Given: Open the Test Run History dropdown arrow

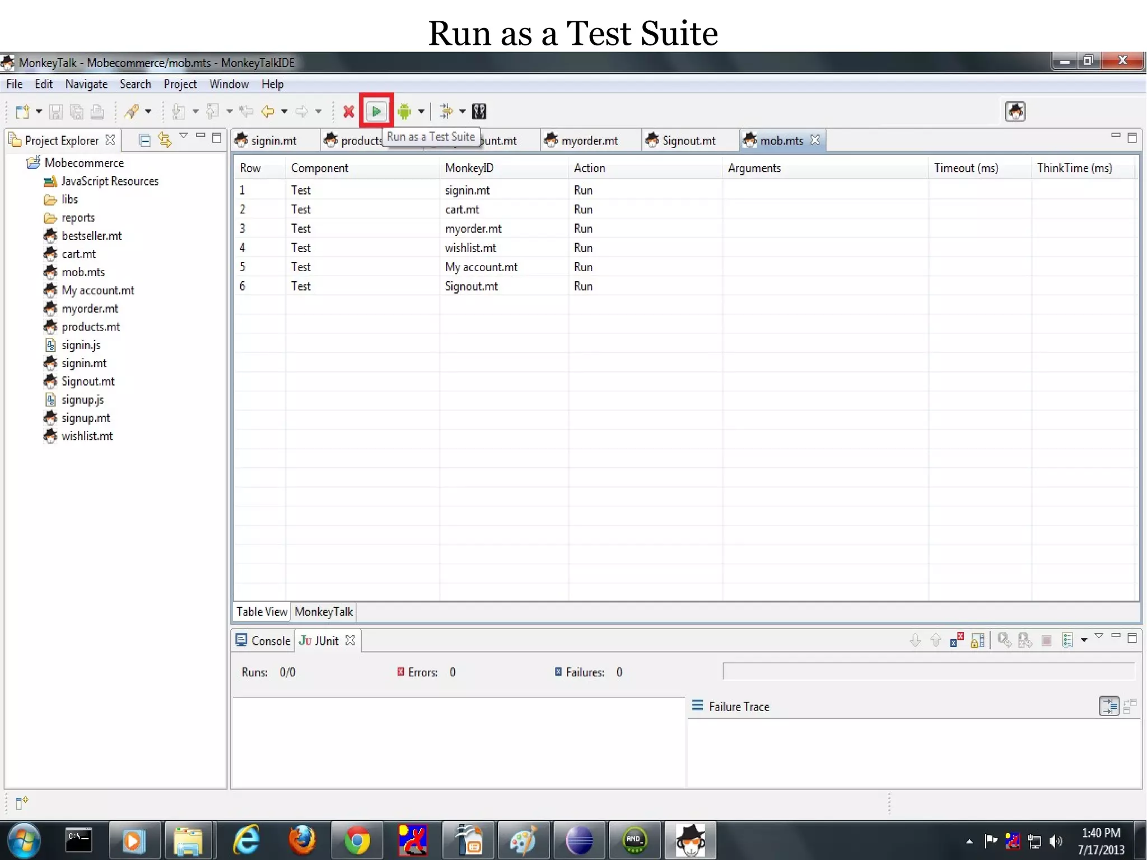Looking at the screenshot, I should pos(1084,640).
